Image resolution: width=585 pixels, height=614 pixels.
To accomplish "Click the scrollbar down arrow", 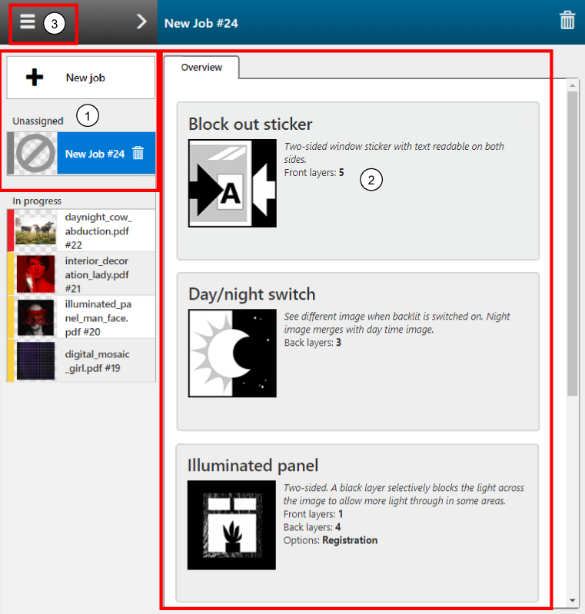I will 573,600.
